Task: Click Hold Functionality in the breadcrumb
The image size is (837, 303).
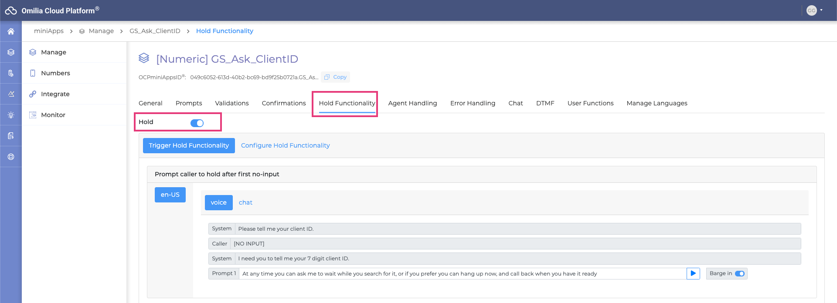Action: (225, 31)
